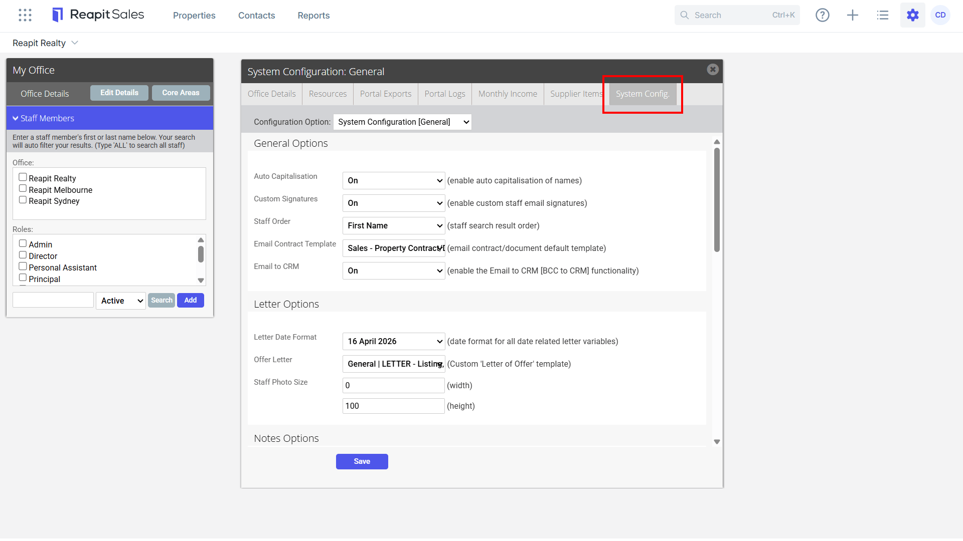Screen dimensions: 963x541
Task: Click the configuration panel vertical scrollbar
Action: [717, 200]
